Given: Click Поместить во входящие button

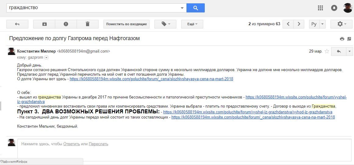Looking at the screenshot, I should click(126, 24).
